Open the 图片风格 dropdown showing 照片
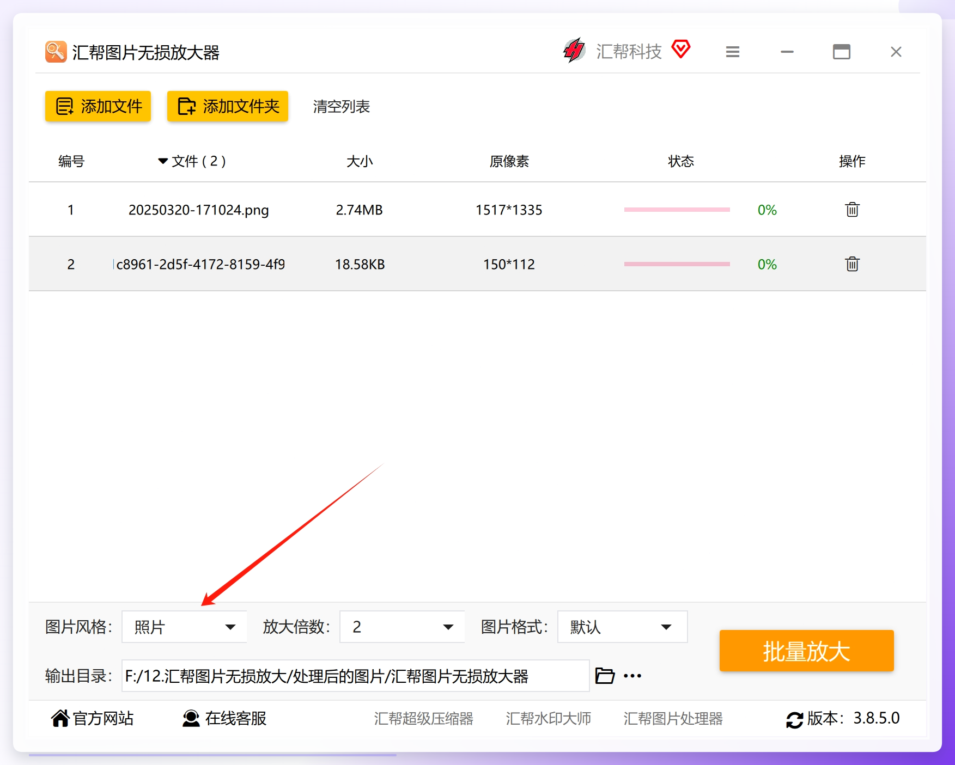The image size is (955, 765). [184, 627]
